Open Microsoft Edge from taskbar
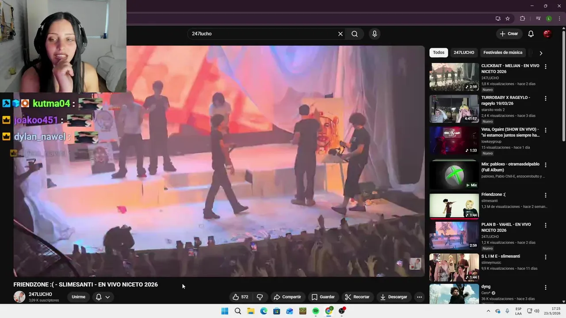 pos(264,311)
